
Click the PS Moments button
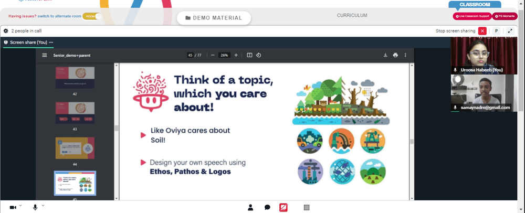tap(505, 16)
